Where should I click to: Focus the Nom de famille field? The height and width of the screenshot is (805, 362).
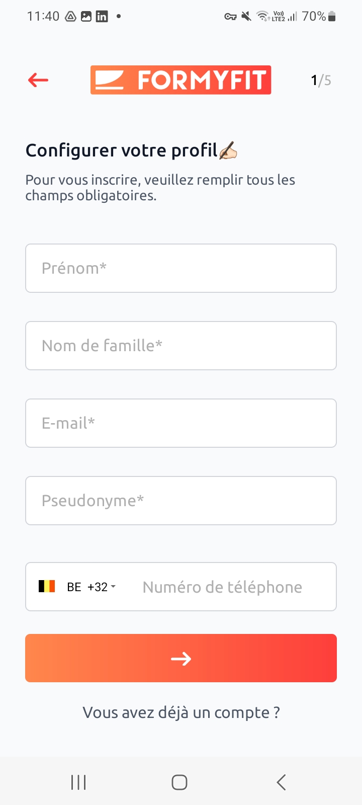coord(181,346)
